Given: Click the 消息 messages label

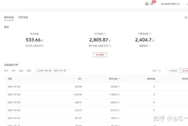Looking at the screenshot, I should pos(151,4).
